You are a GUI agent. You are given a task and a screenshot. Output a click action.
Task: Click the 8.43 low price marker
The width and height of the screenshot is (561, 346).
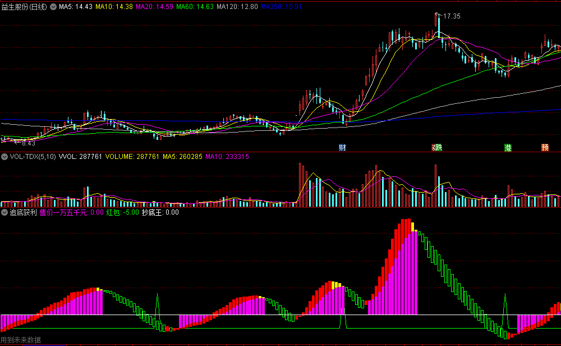click(x=28, y=143)
